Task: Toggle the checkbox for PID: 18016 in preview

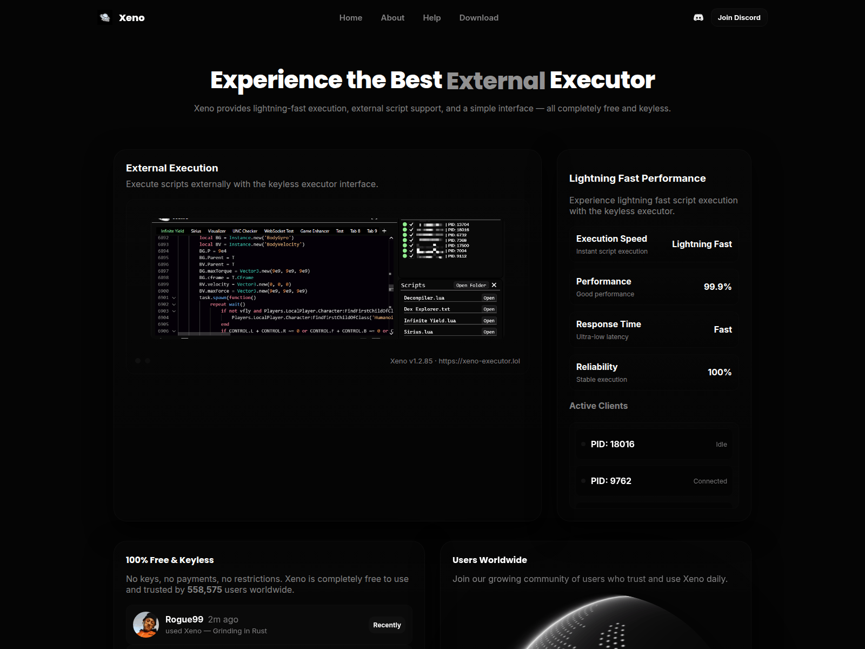Action: pos(411,230)
